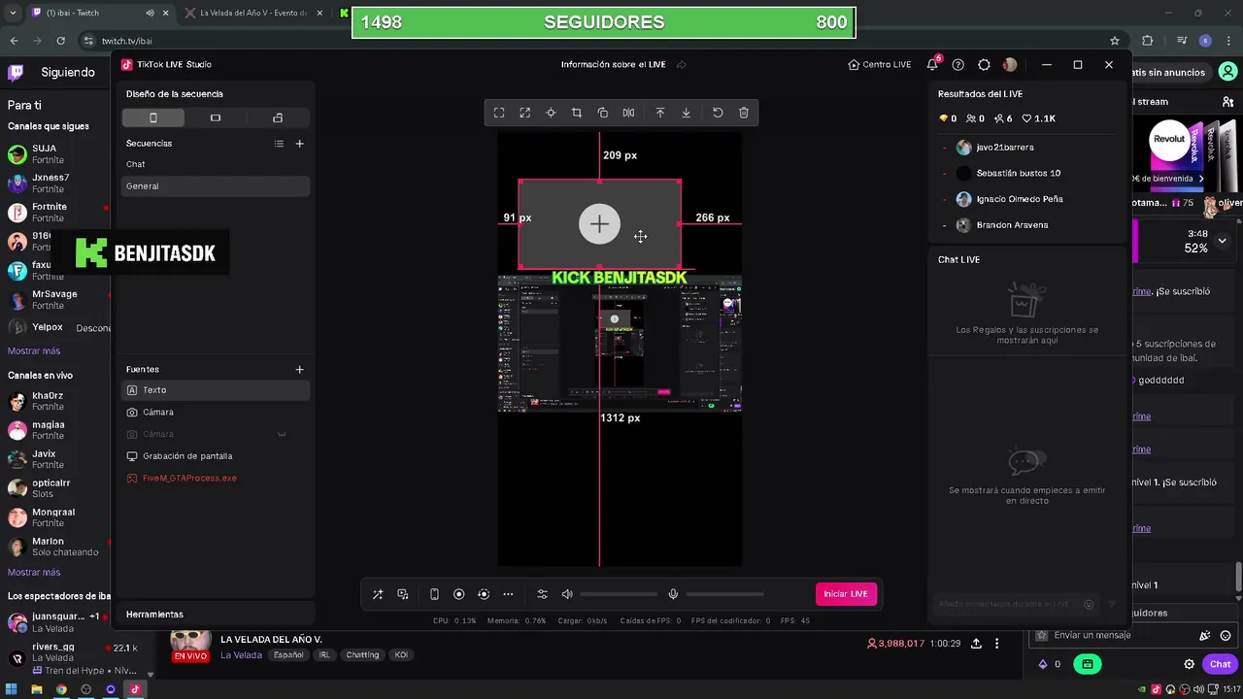Open the media/music overlay icon in bottom bar
This screenshot has width=1243, height=699.
coord(403,594)
